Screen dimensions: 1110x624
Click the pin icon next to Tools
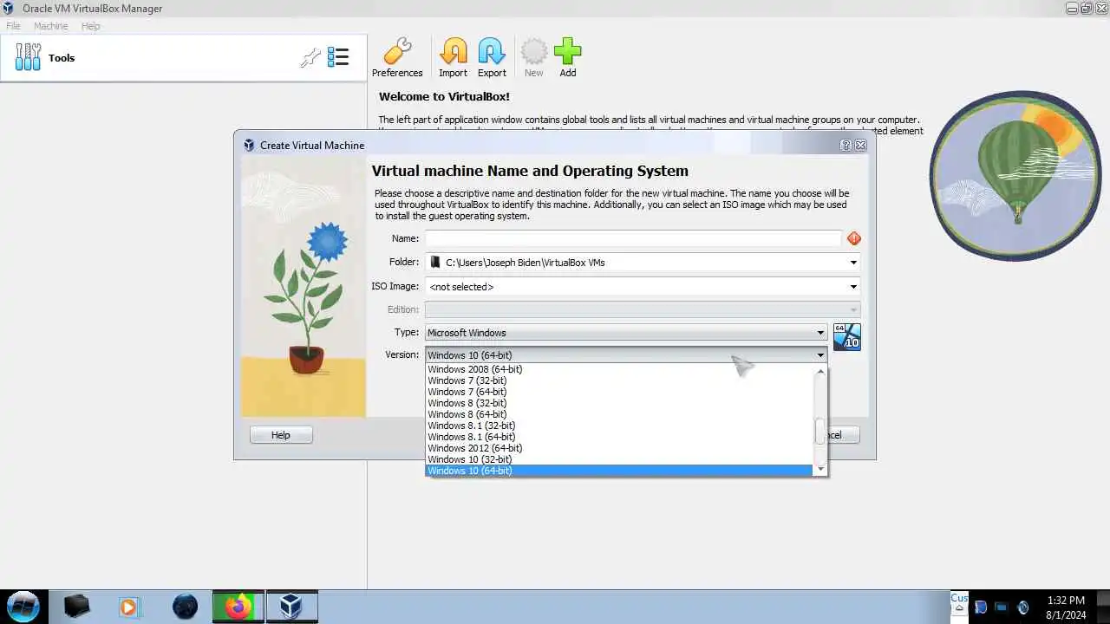(x=310, y=58)
